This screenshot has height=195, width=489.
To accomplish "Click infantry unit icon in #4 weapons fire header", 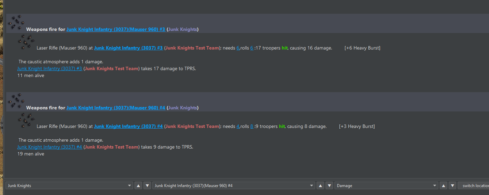I will click(x=16, y=100).
